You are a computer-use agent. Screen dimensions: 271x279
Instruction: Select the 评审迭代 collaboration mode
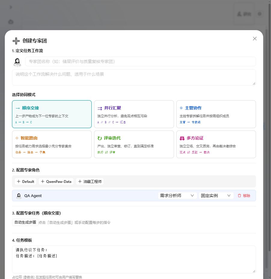pos(134,144)
